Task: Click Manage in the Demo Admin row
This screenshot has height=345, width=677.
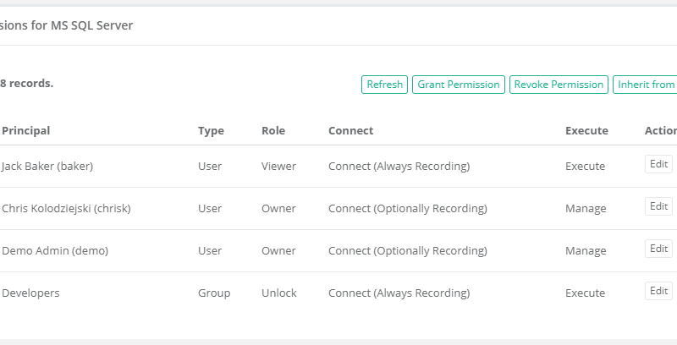Action: (x=586, y=251)
